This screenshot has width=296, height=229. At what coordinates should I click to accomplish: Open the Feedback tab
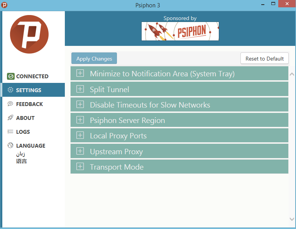(x=34, y=104)
